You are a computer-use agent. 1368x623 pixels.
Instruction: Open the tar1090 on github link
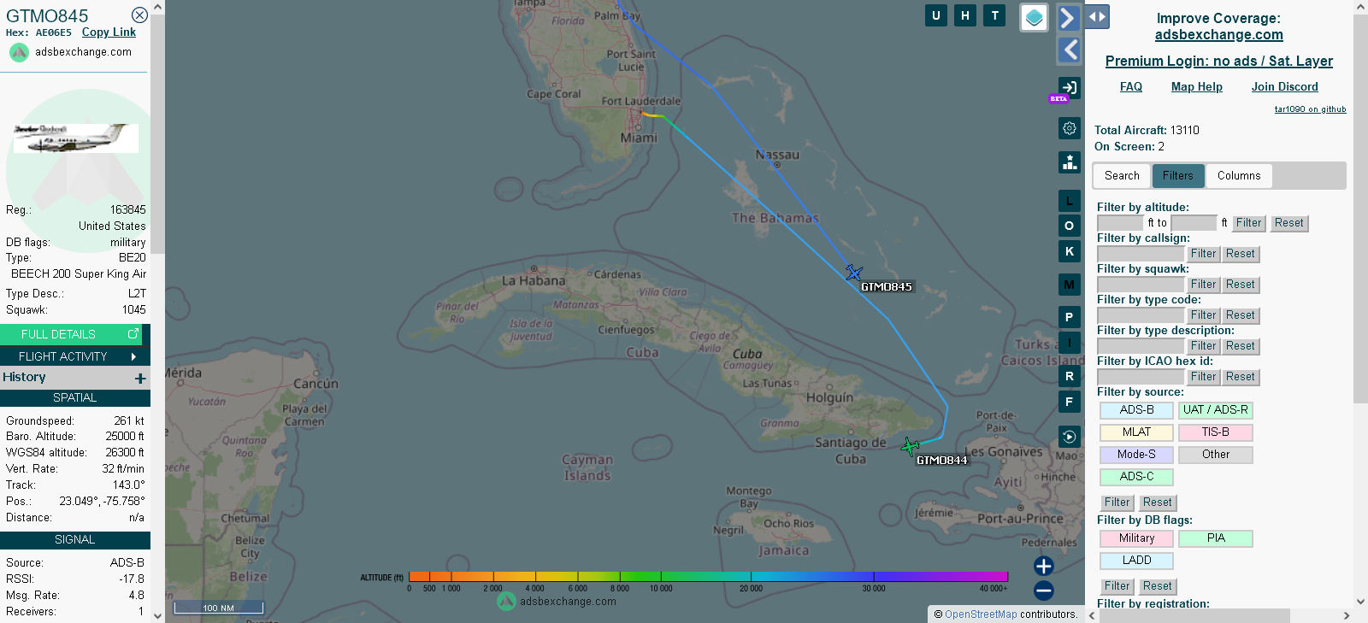point(1310,109)
